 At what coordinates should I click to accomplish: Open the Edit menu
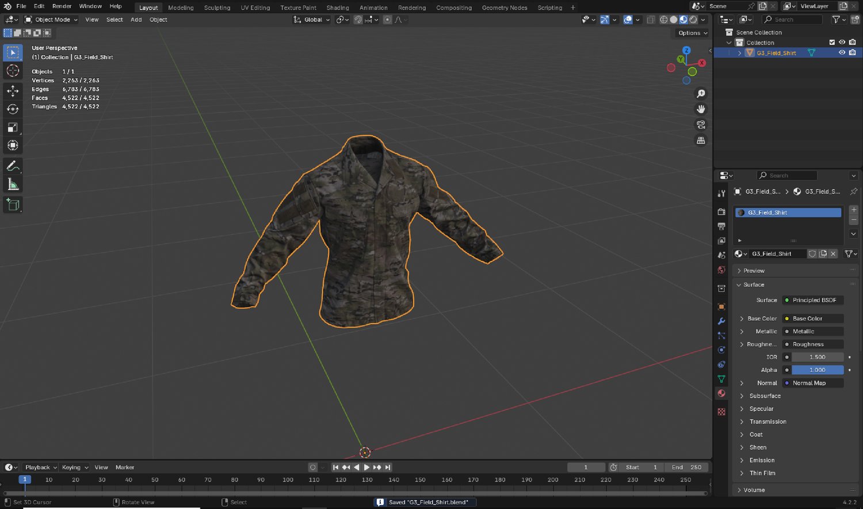pos(39,6)
